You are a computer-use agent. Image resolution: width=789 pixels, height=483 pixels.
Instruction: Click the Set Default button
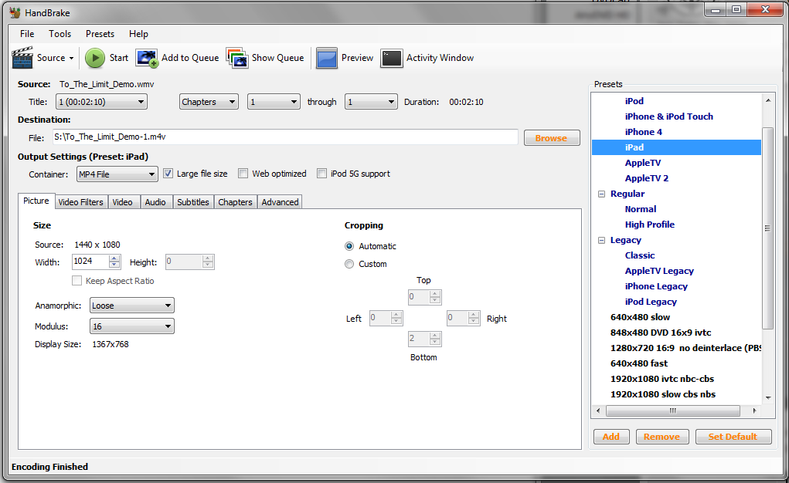(x=733, y=437)
